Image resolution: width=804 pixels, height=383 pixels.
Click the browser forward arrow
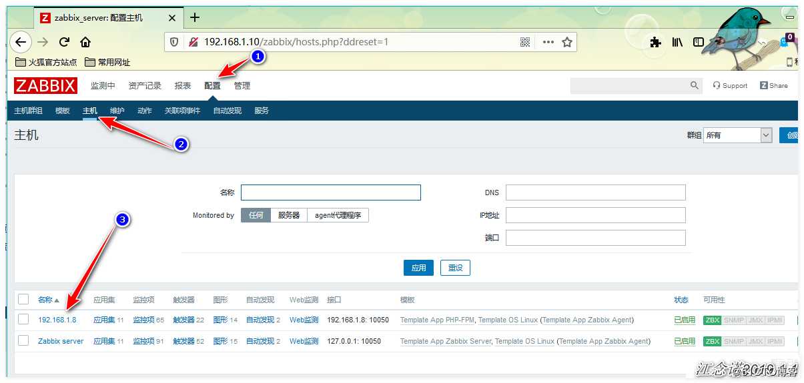point(43,42)
